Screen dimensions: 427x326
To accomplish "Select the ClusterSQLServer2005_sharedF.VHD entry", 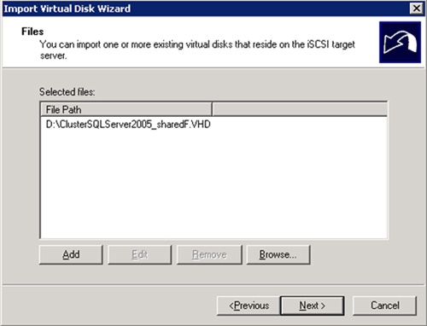I will [128, 125].
